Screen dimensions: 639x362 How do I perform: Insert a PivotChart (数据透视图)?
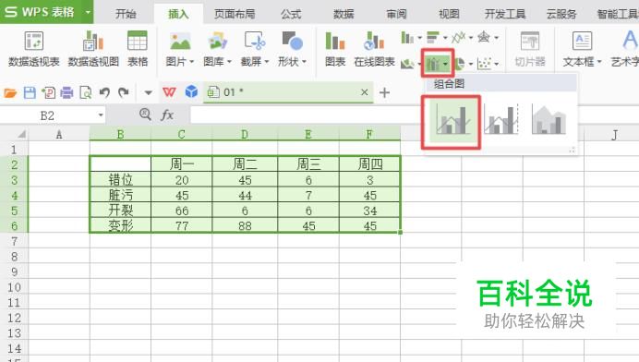pyautogui.click(x=93, y=49)
